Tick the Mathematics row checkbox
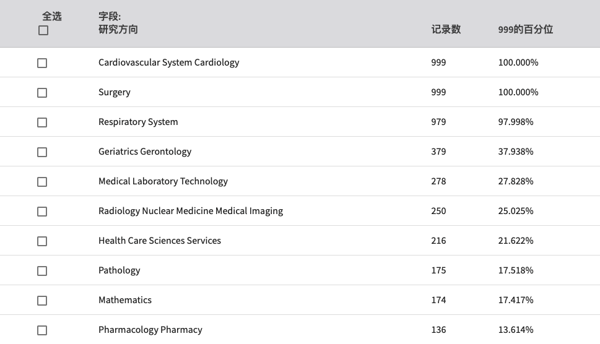The width and height of the screenshot is (600, 344). [42, 301]
